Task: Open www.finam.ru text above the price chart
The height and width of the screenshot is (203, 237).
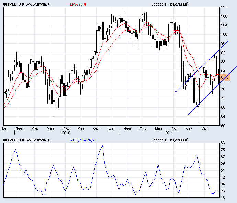Action: (38, 4)
